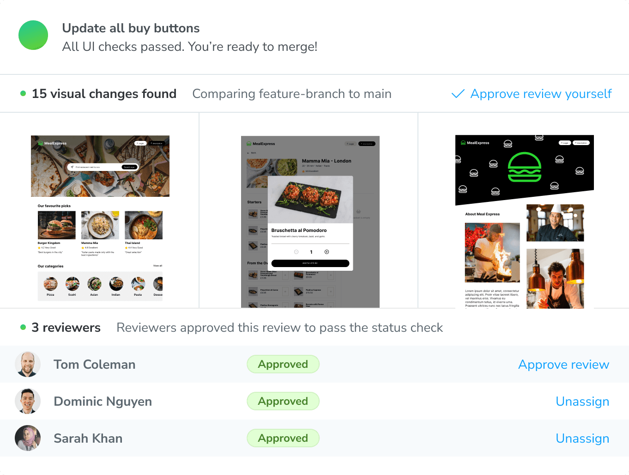
Task: Click the green dot beside 15 visual changes
Action: pyautogui.click(x=23, y=94)
